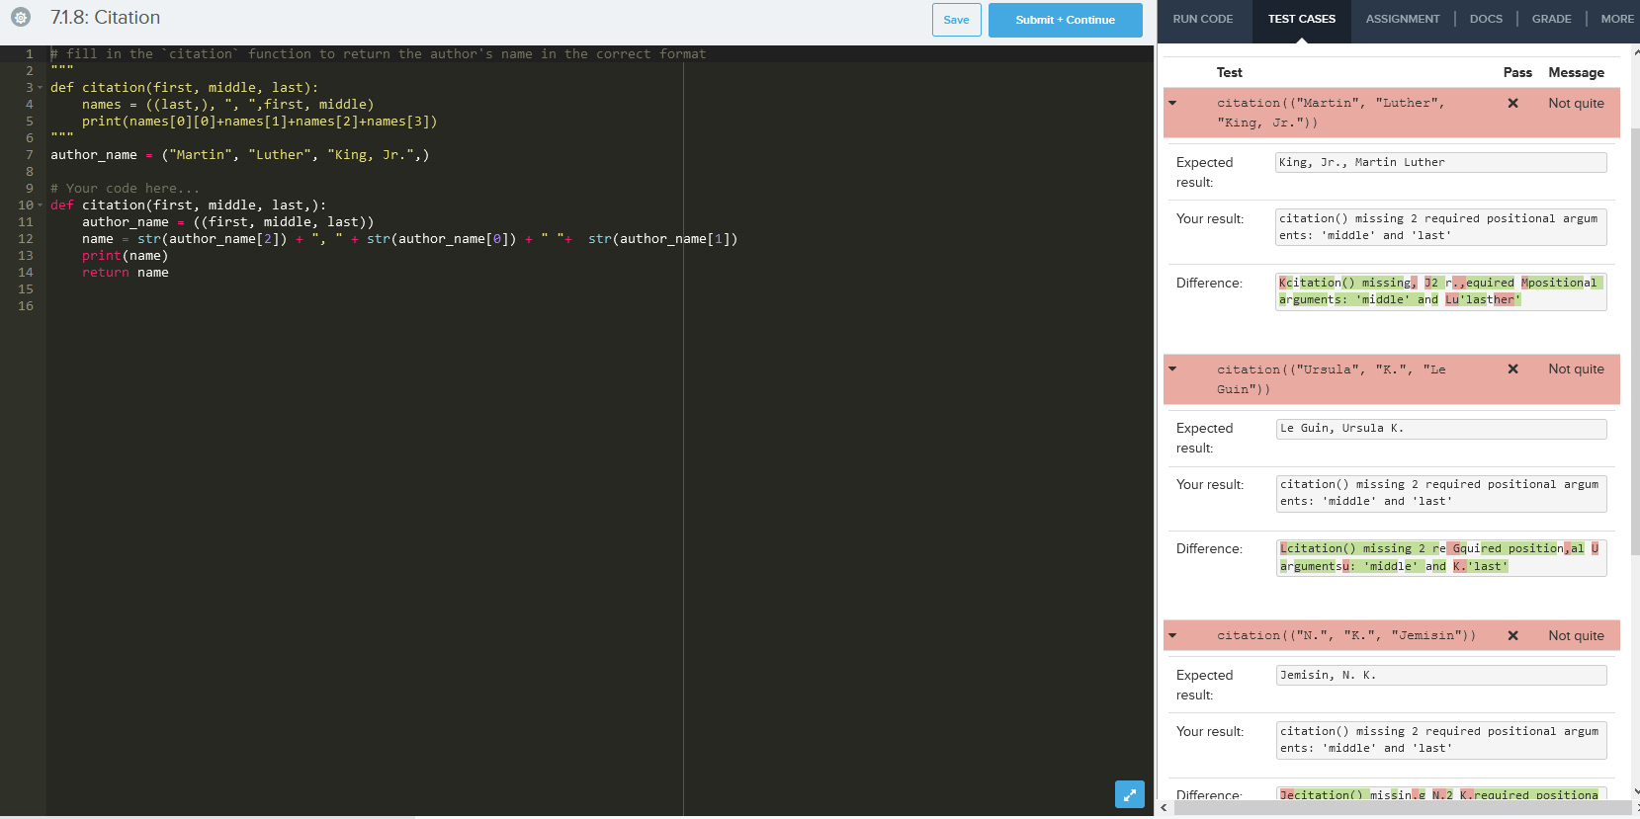Click the Save button
This screenshot has width=1640, height=819.
pyautogui.click(x=956, y=20)
